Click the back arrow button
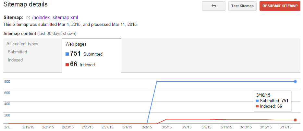Screen dimensions: 303x131 (x=213, y=6)
